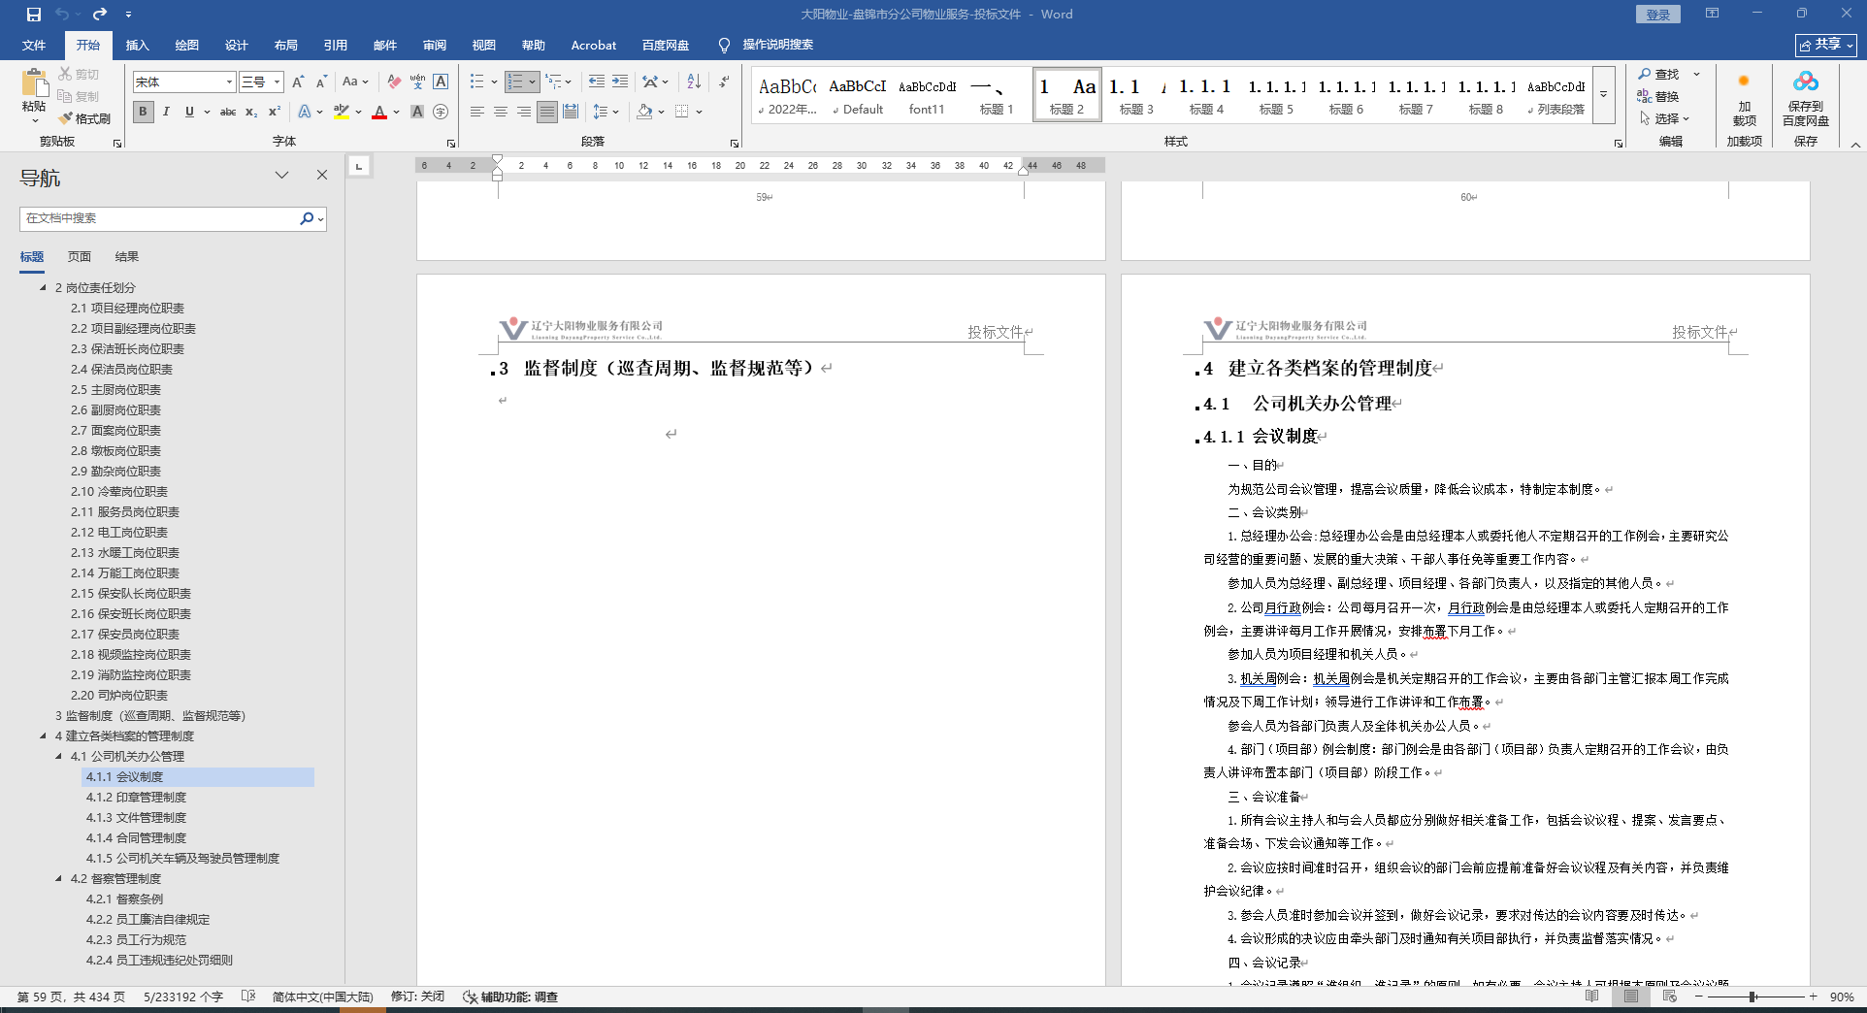Toggle Underline formatting
This screenshot has height=1013, width=1867.
[189, 112]
